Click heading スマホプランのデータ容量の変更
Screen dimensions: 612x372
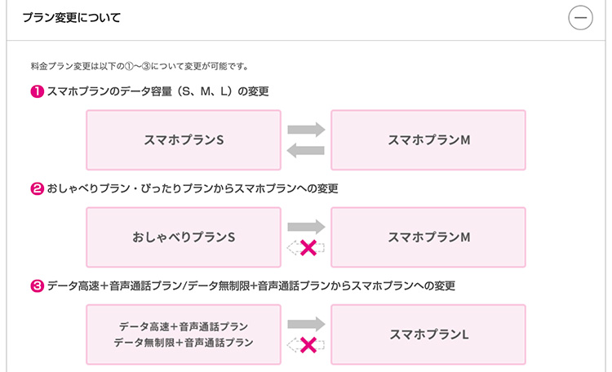(x=157, y=91)
